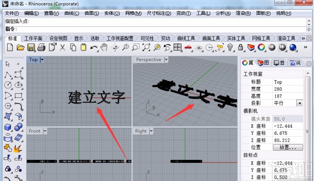This screenshot has height=181, width=314.
Task: Select the Boolean union spheres tool
Action: 18,127
